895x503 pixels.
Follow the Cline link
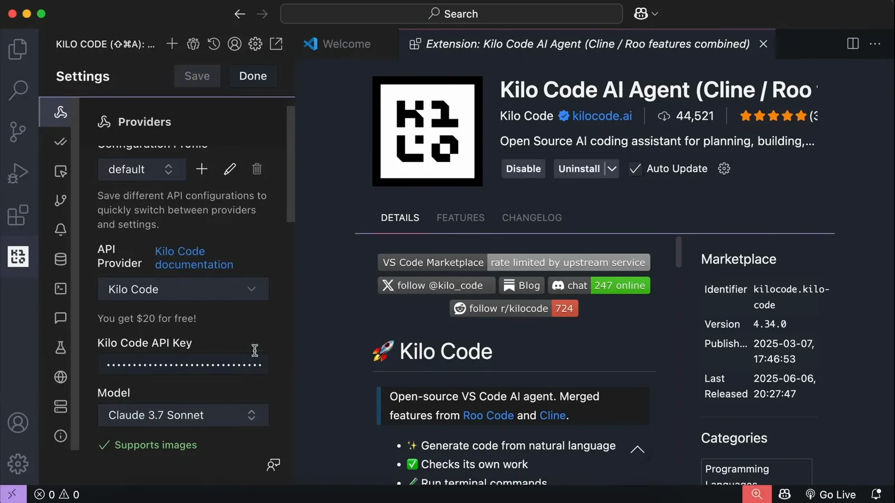pyautogui.click(x=553, y=415)
